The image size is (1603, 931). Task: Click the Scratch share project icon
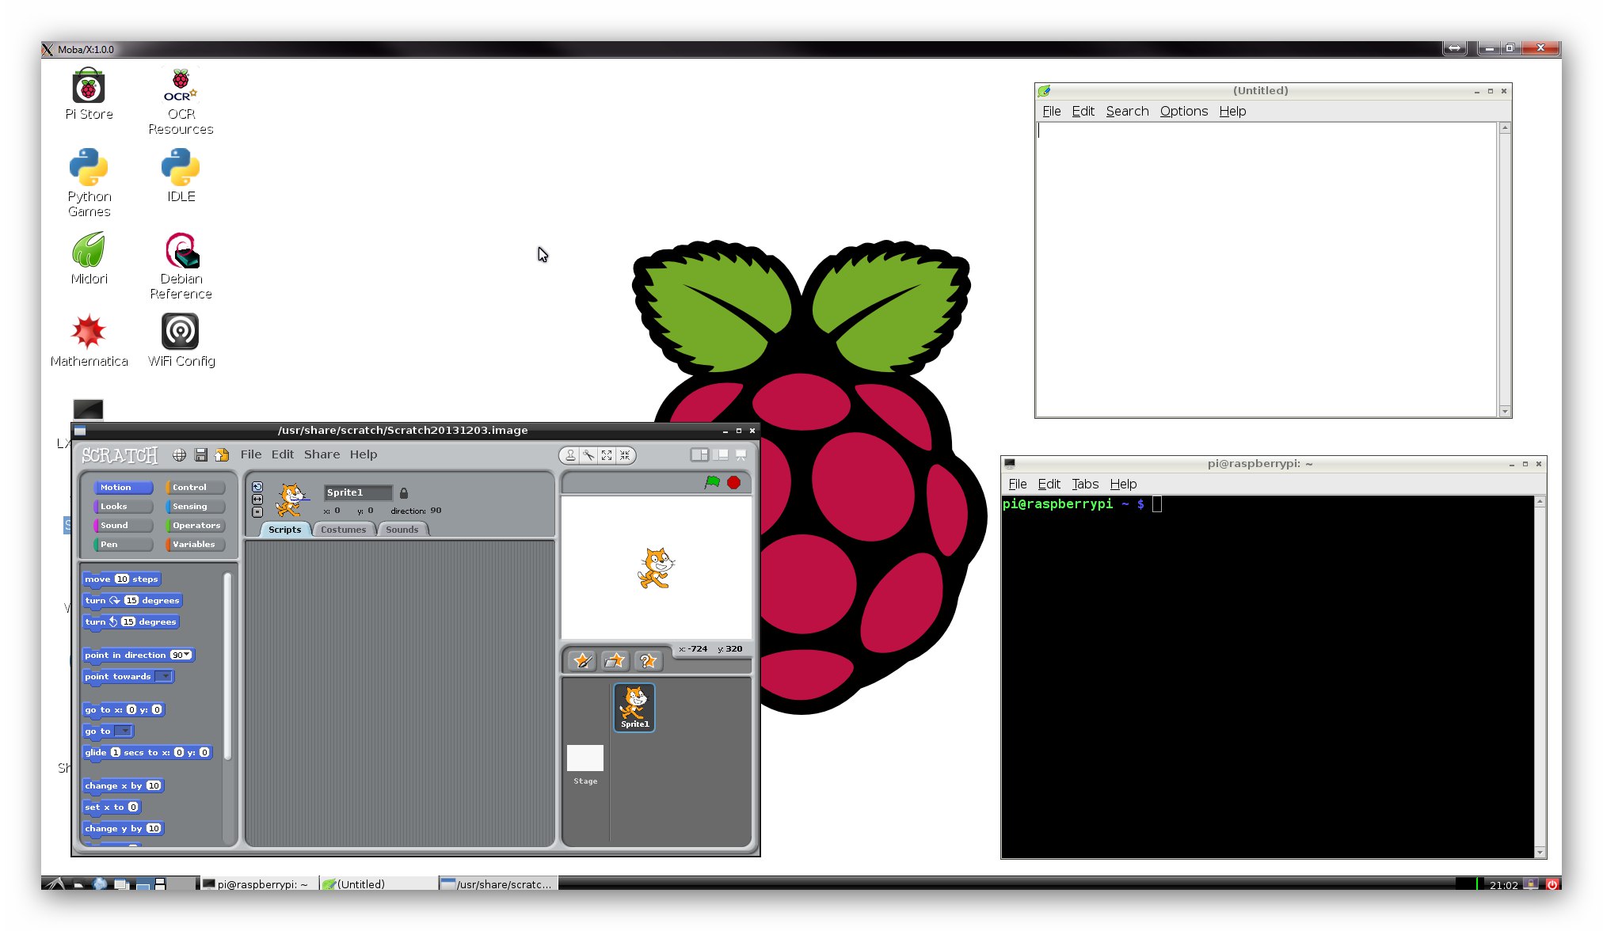tap(223, 455)
